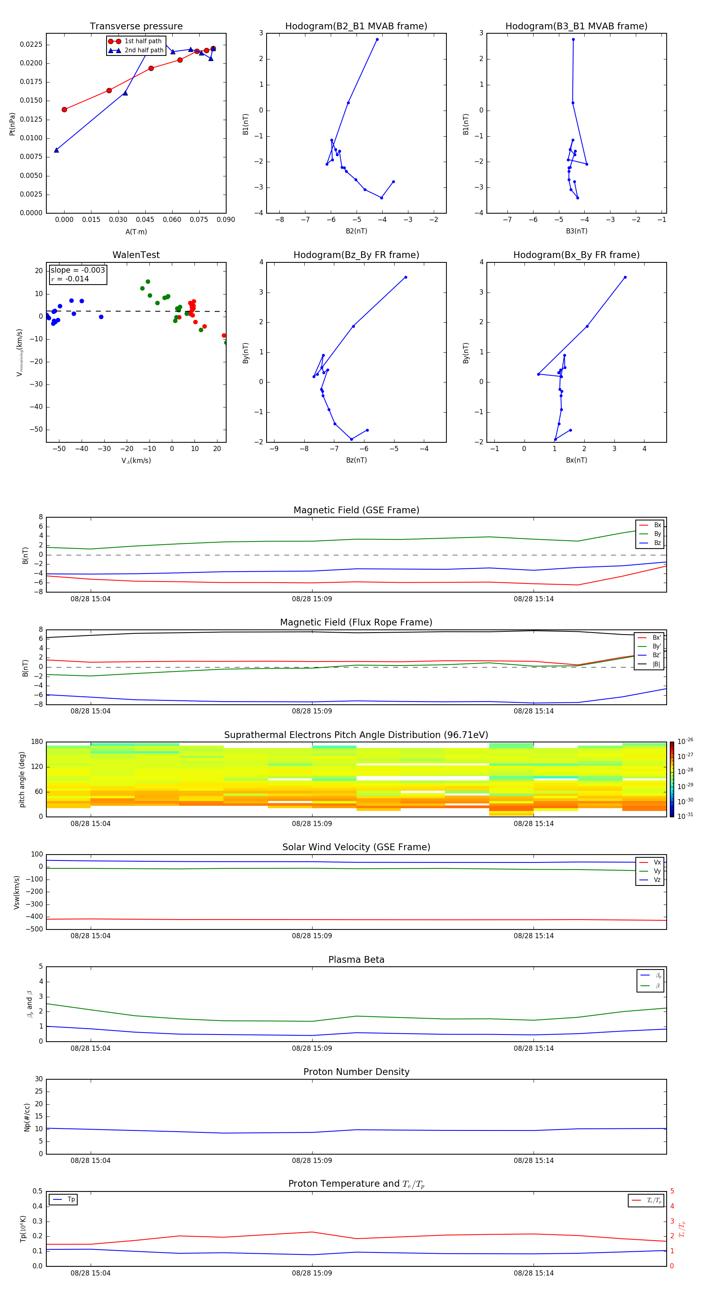Click the 'Hodogram(B2_B1 MVAB frame)' title

tap(356, 27)
